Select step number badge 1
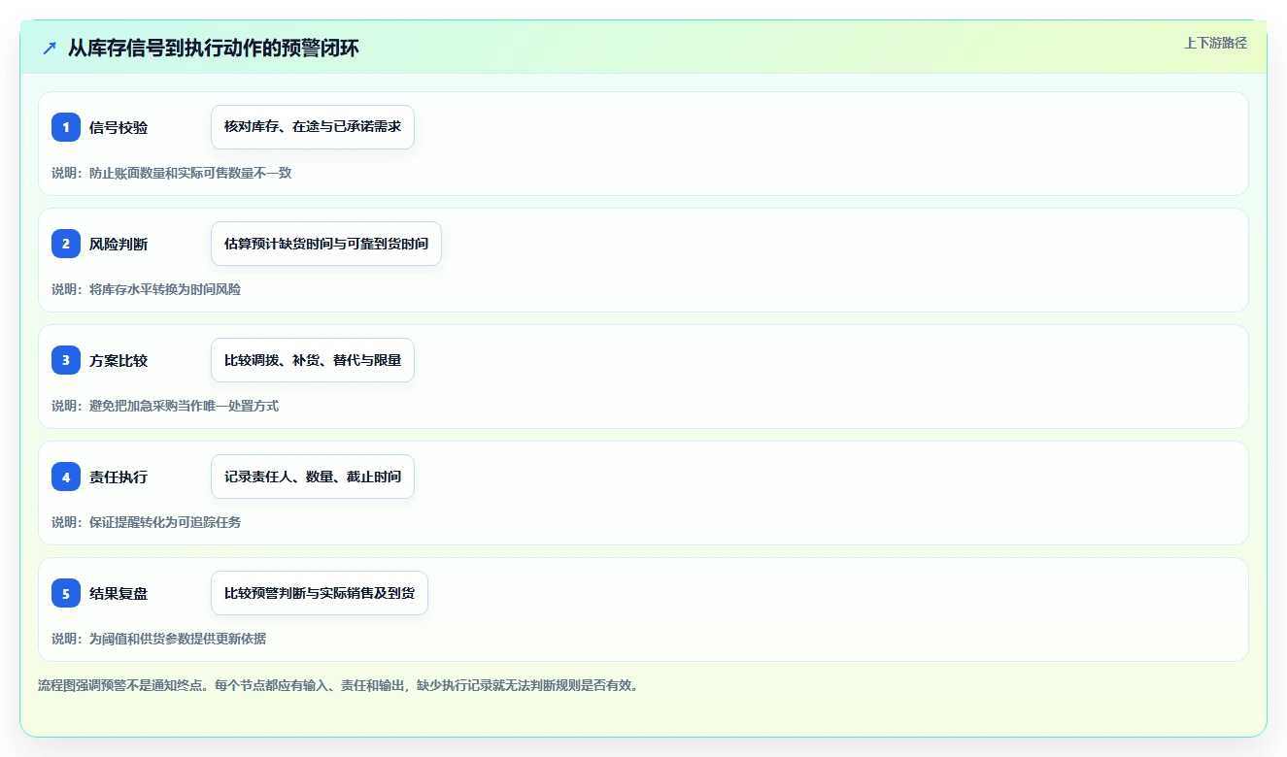The width and height of the screenshot is (1287, 757). tap(66, 127)
